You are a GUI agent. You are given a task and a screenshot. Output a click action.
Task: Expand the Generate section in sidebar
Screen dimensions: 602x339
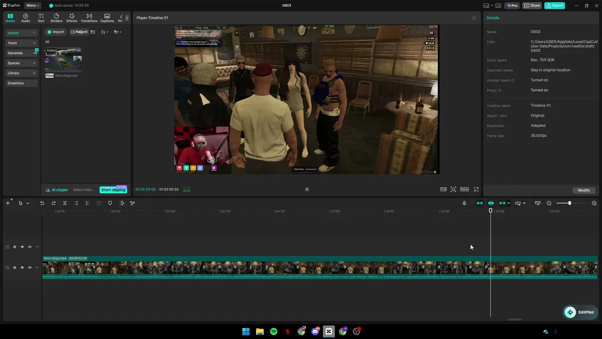[21, 53]
